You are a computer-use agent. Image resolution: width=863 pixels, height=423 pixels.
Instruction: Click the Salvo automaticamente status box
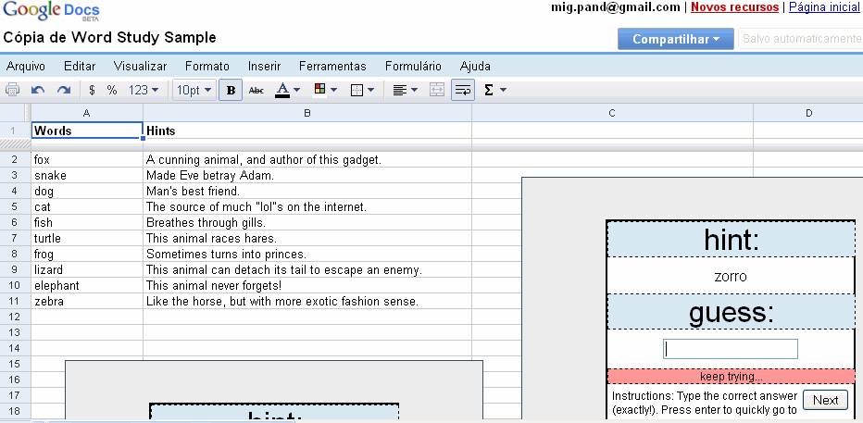[x=801, y=39]
